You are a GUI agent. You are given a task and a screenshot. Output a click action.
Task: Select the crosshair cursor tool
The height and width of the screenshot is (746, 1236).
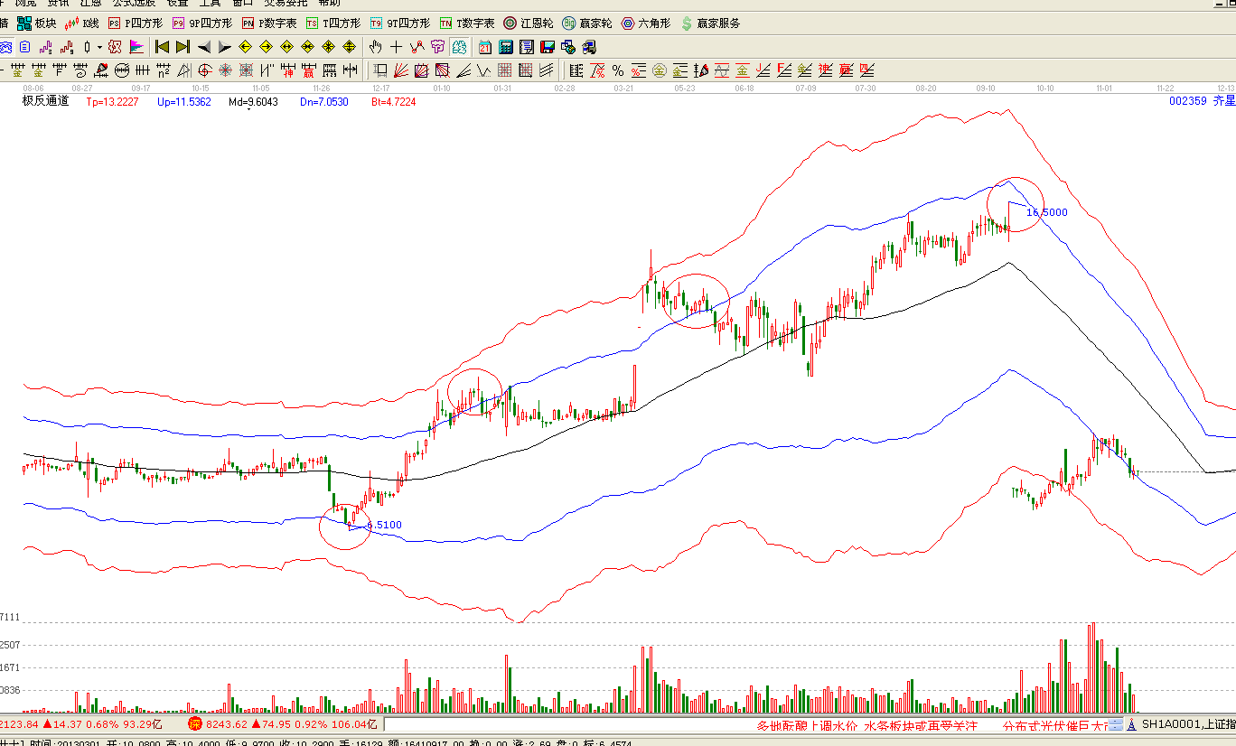397,47
